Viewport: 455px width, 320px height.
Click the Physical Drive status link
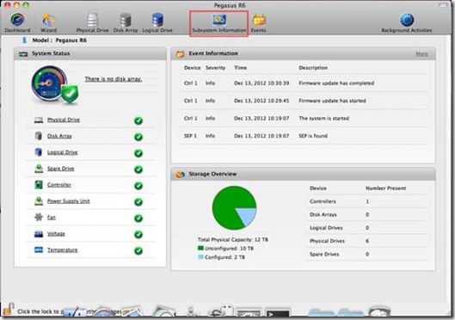click(64, 120)
